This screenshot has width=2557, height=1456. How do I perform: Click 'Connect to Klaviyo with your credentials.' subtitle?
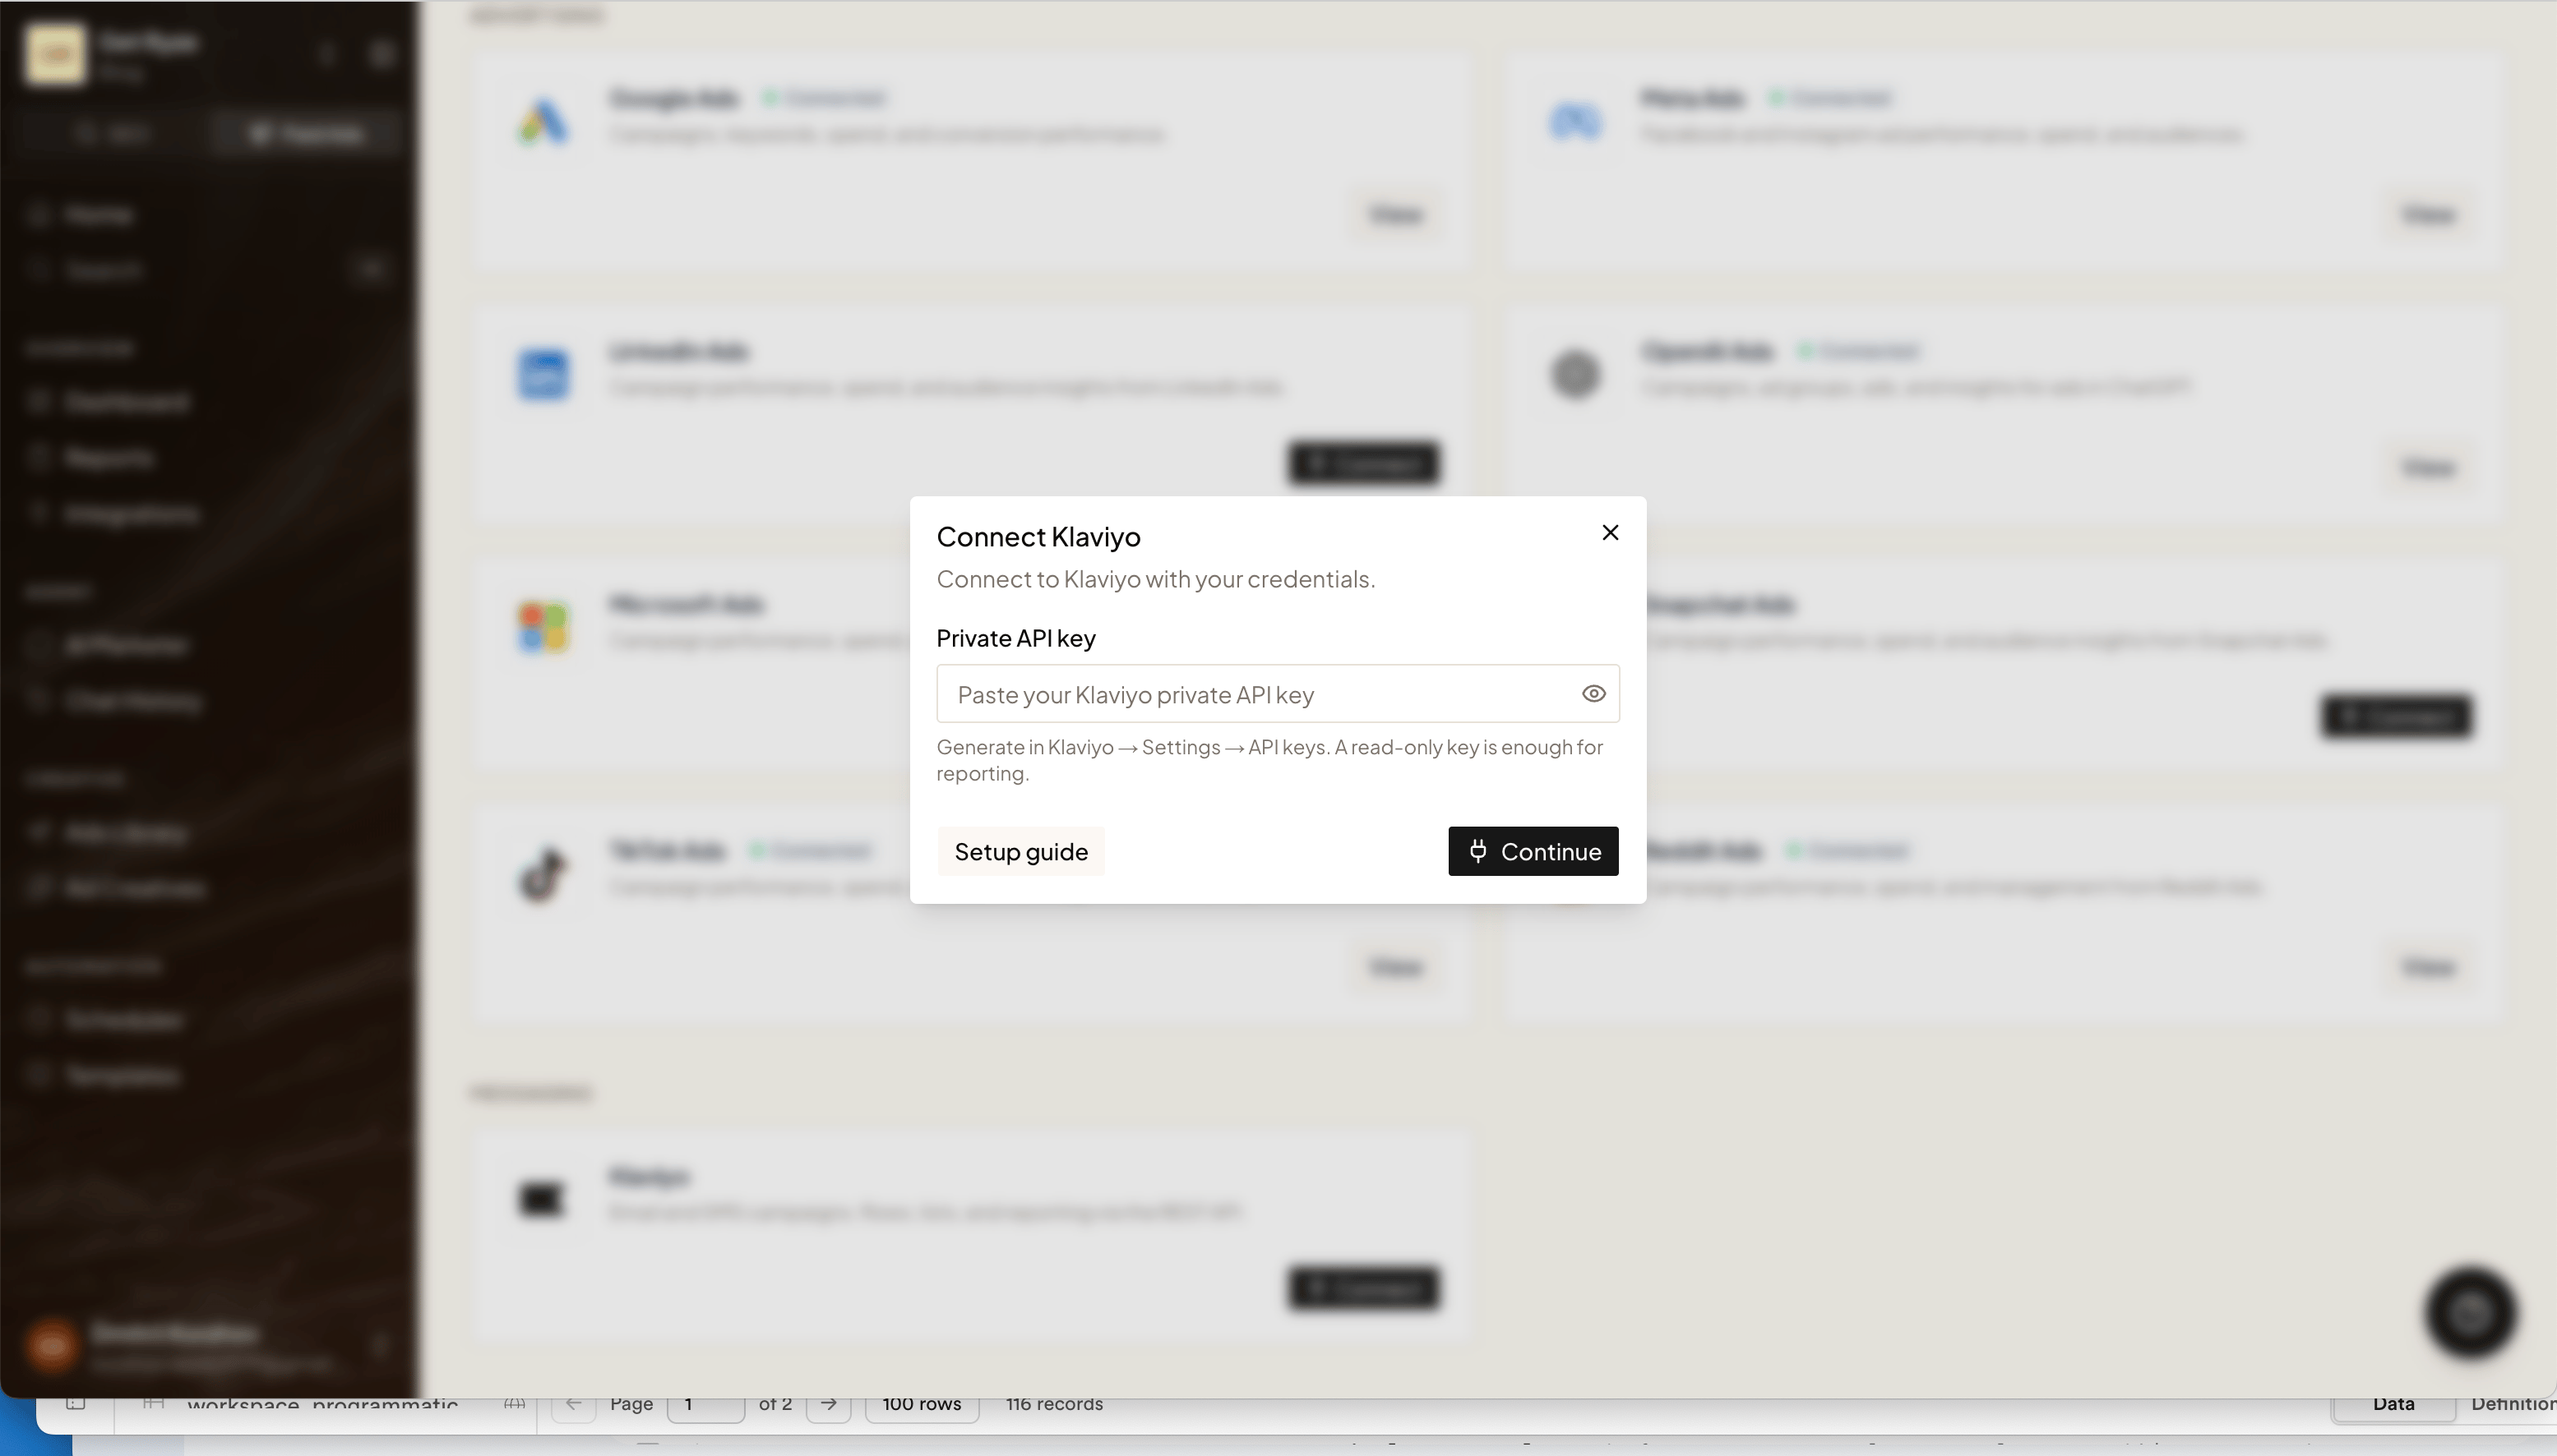coord(1155,579)
